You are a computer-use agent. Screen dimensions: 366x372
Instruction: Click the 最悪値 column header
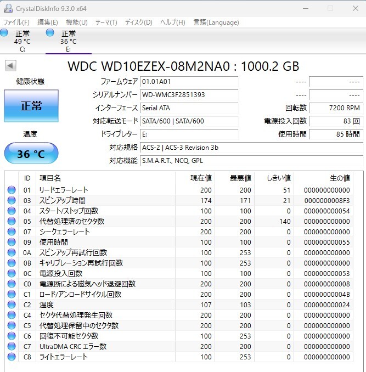[235, 178]
